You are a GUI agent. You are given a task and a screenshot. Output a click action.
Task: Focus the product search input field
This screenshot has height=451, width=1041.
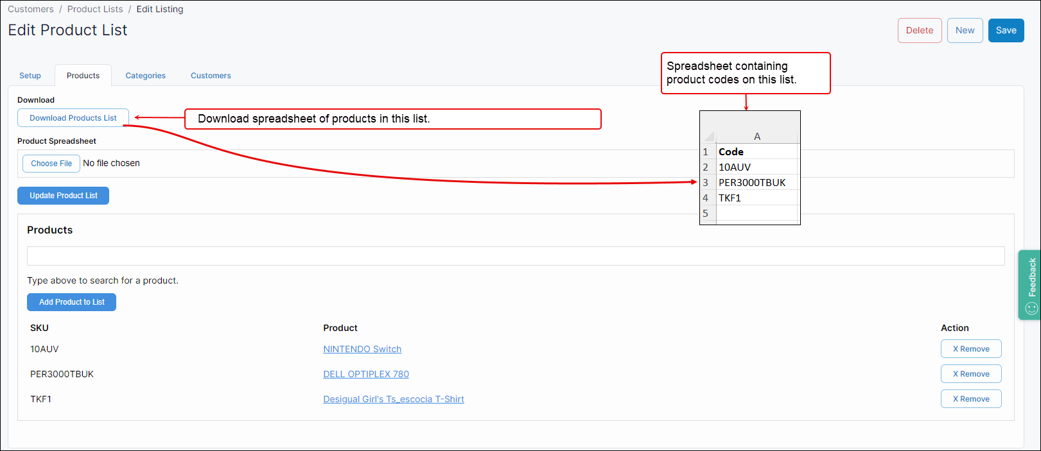[x=515, y=256]
